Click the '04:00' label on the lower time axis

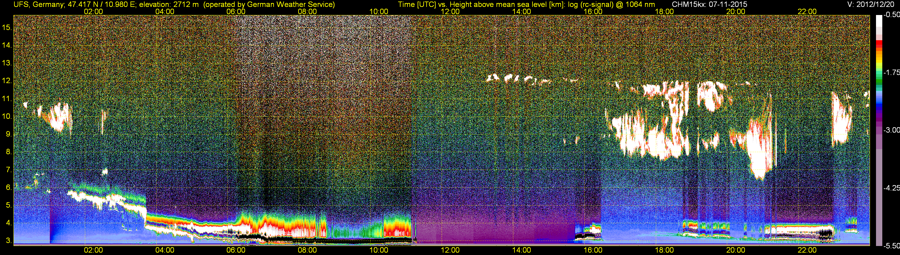pos(165,250)
